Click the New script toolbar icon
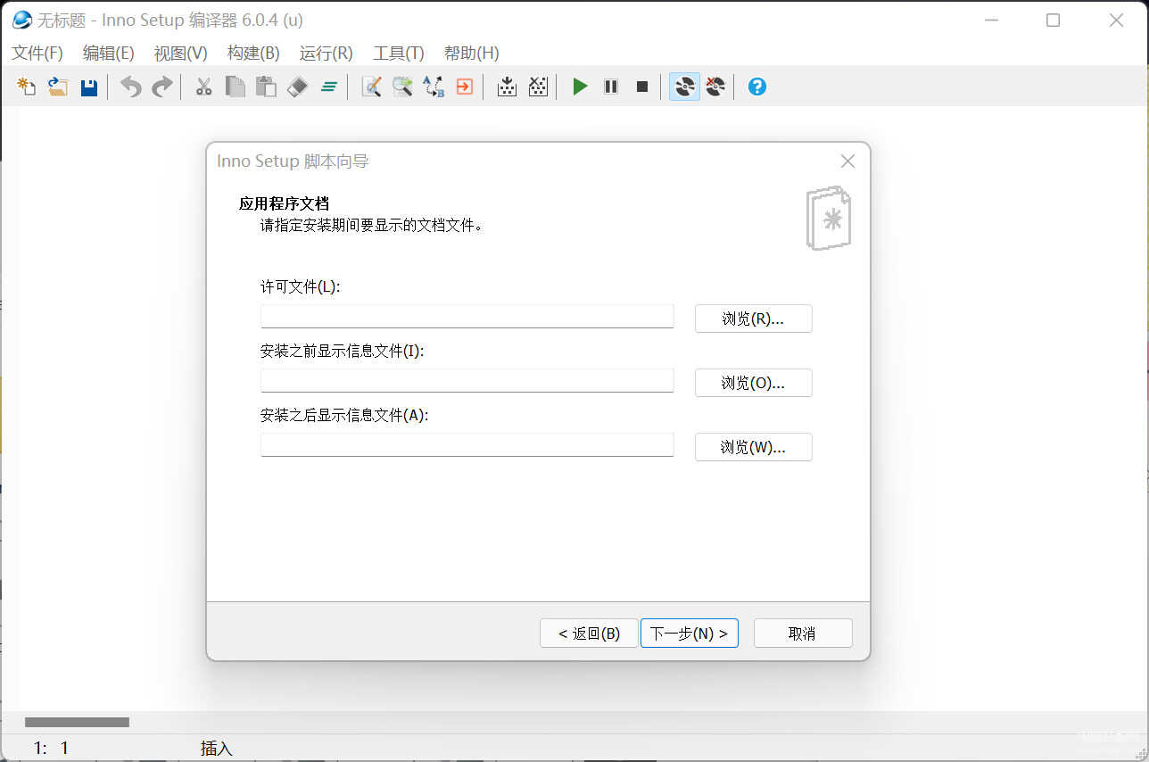This screenshot has height=762, width=1149. coord(27,87)
